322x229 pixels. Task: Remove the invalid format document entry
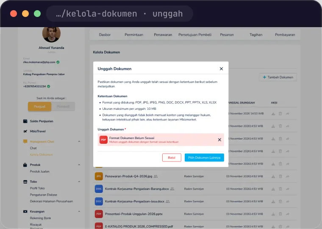click(x=219, y=140)
